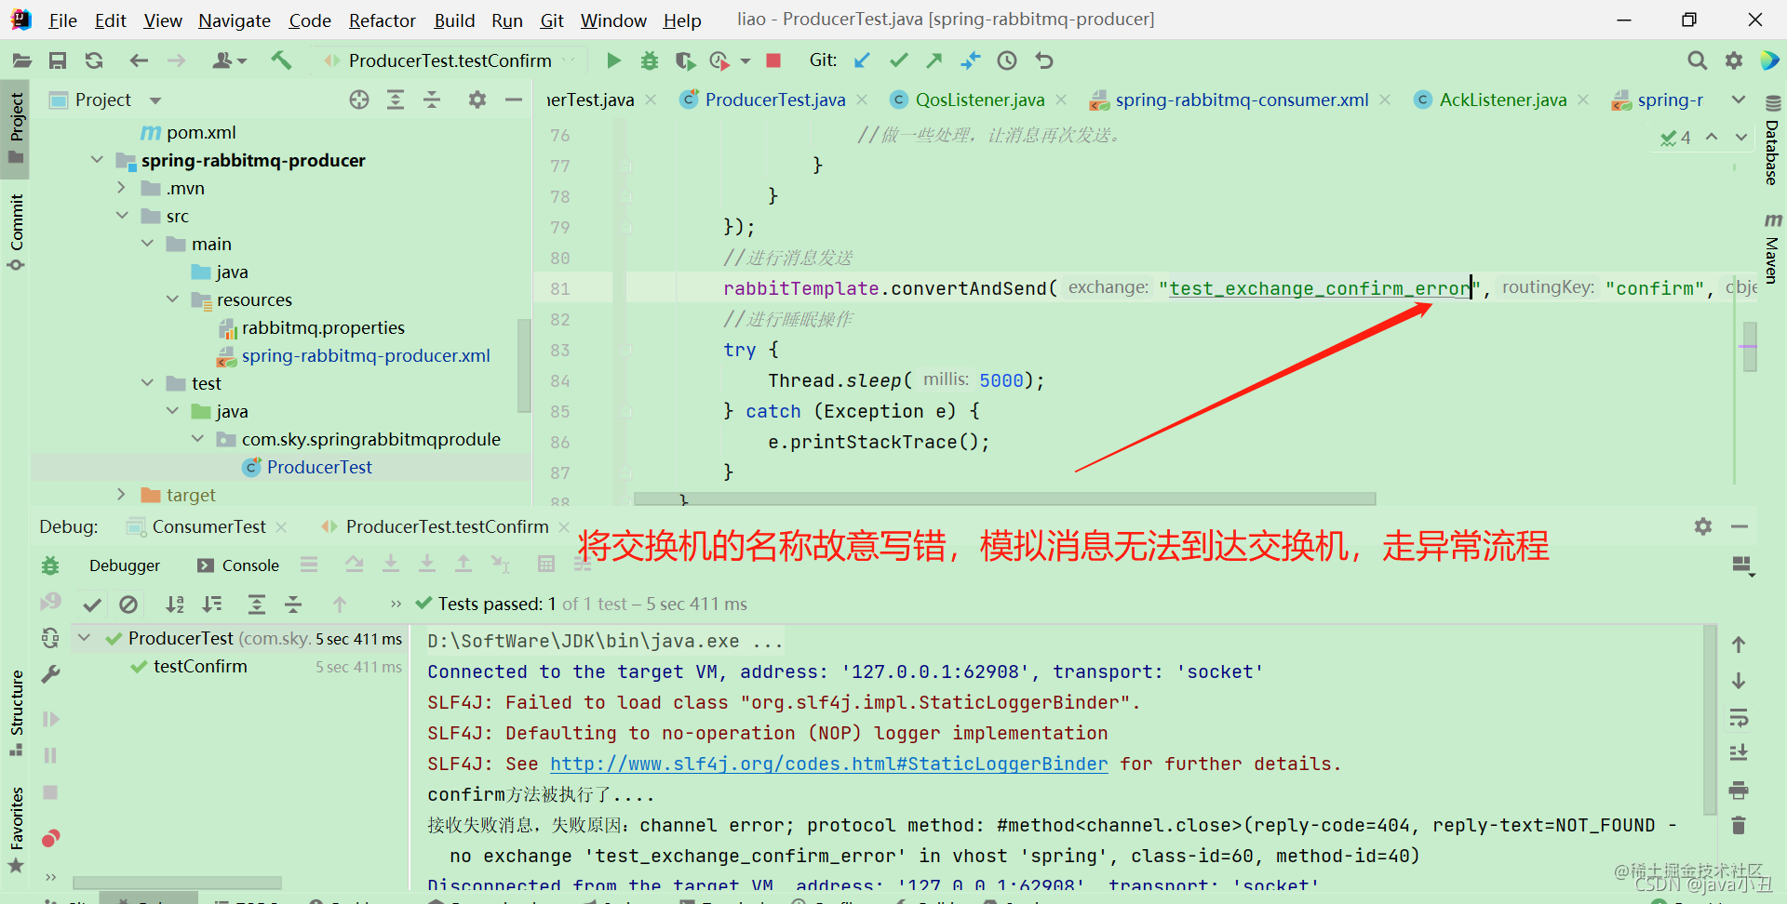View breakpoints red circles icon

coord(50,838)
